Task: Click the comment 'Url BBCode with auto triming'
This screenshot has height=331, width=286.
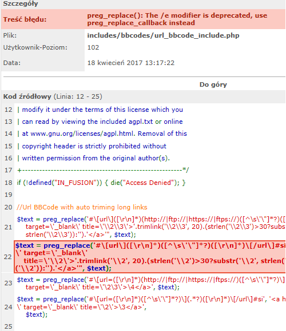Action: [82, 207]
